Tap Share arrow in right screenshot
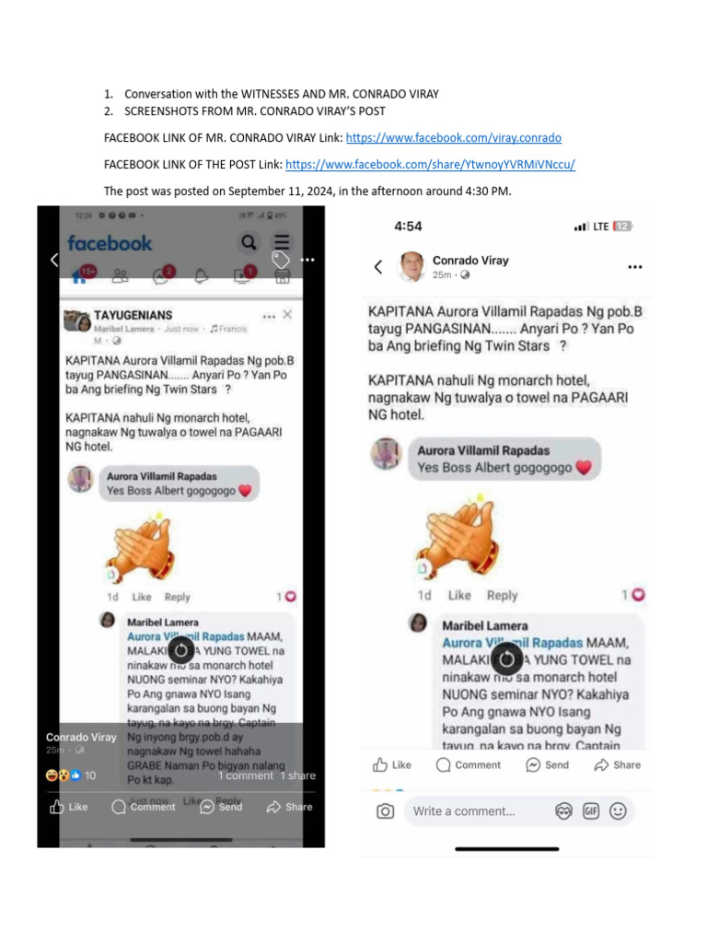Viewport: 707px width, 943px height. [617, 765]
